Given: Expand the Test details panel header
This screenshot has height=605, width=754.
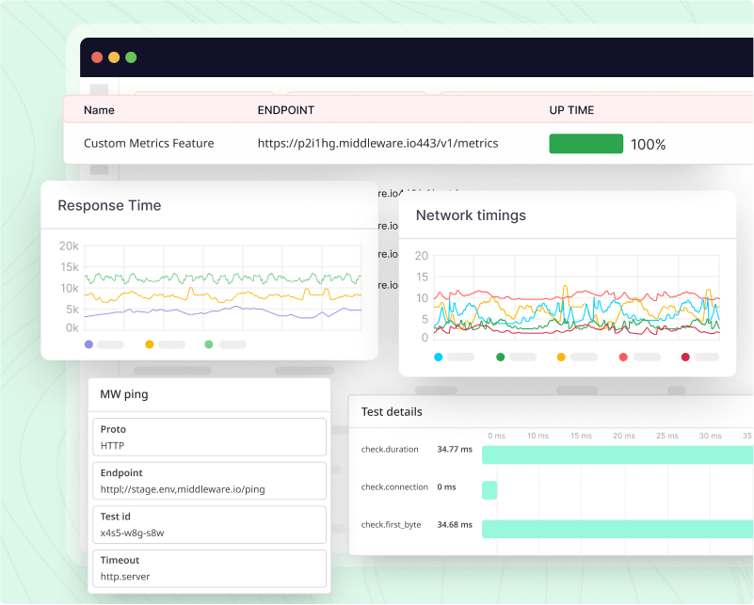Looking at the screenshot, I should pyautogui.click(x=391, y=411).
